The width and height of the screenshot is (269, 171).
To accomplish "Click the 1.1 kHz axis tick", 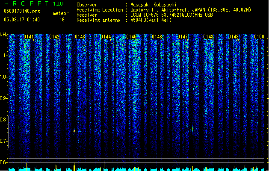I will pyautogui.click(x=3, y=56).
